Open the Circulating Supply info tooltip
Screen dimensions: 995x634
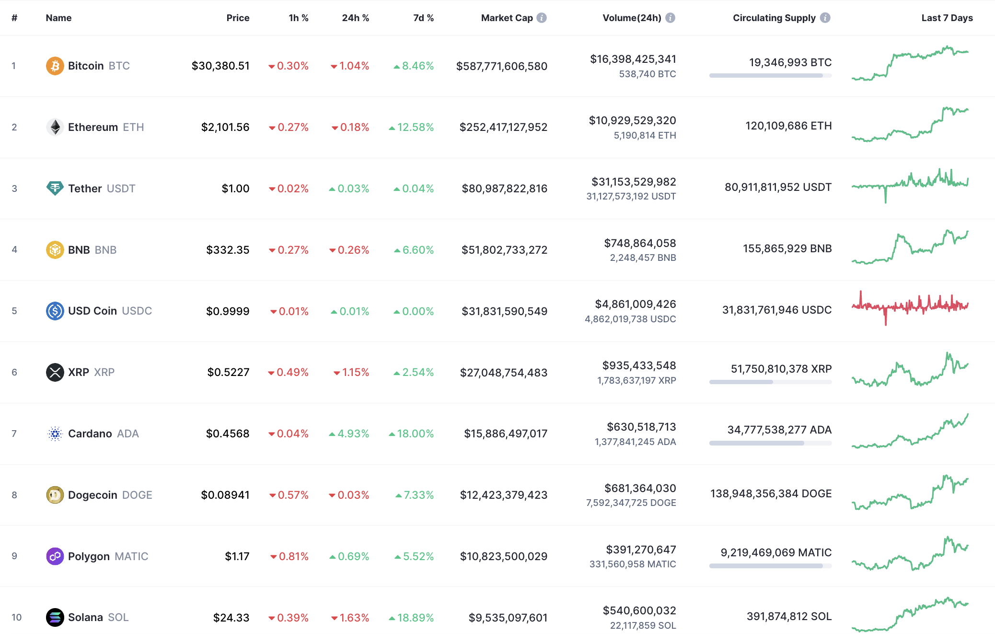coord(825,18)
